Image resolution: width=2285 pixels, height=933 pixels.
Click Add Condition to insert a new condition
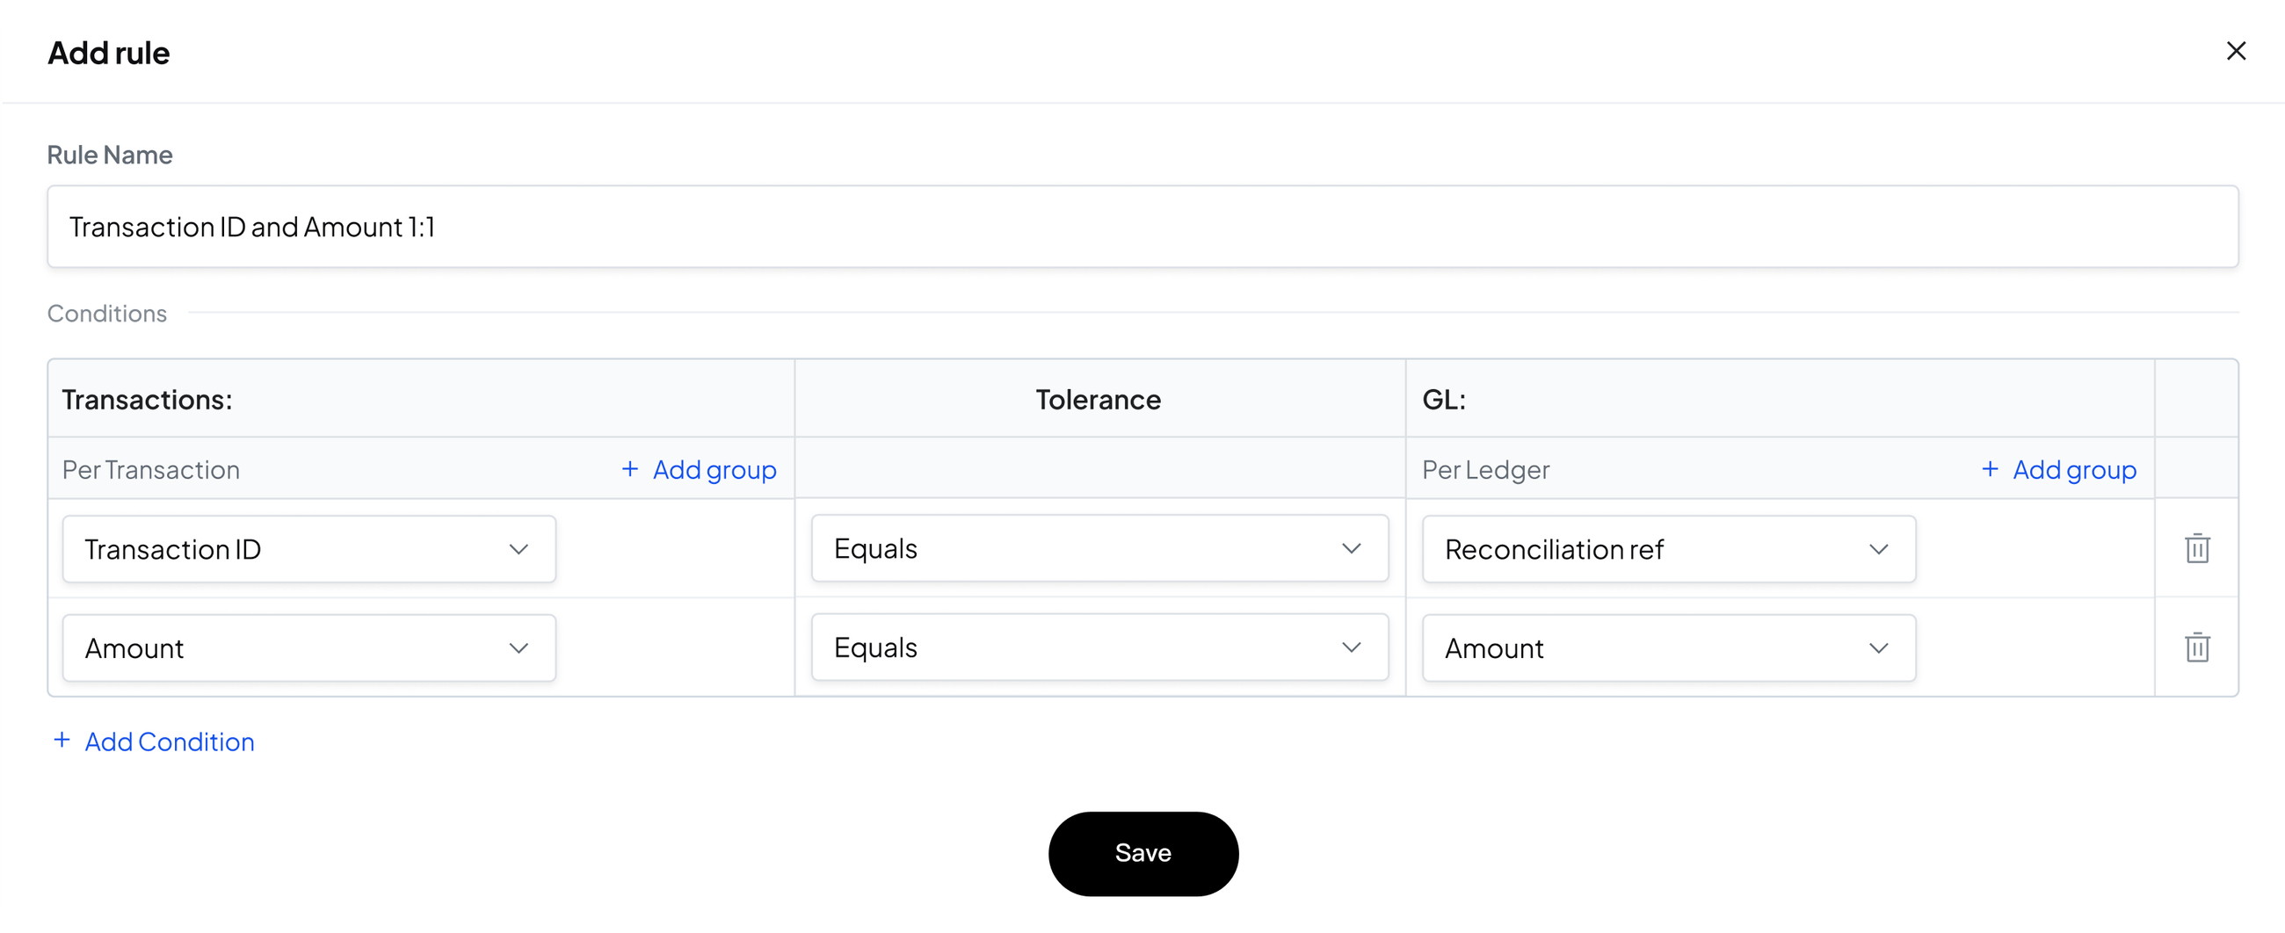[x=169, y=741]
